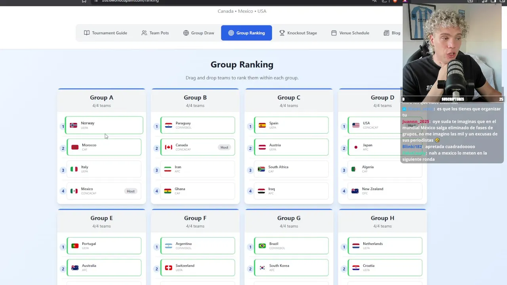Select the Croatia team name text
Screen dimensions: 507x285
tap(369, 266)
